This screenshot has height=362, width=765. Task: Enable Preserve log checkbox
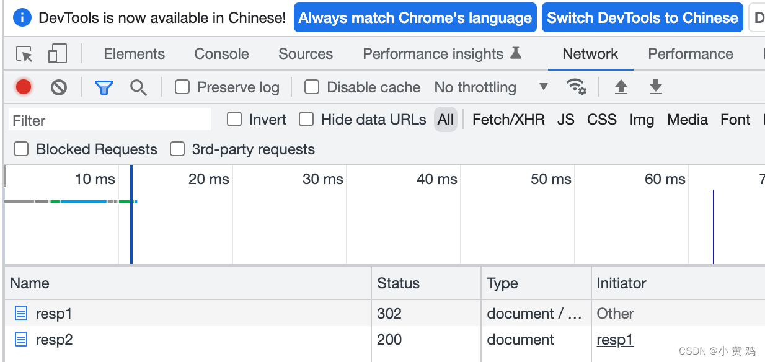coord(182,87)
